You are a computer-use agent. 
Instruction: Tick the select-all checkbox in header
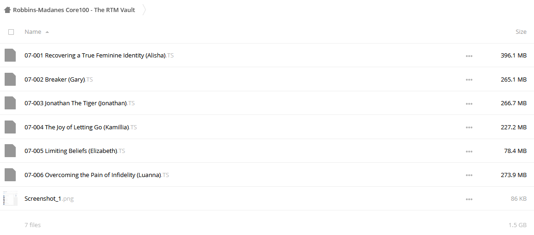pyautogui.click(x=11, y=32)
